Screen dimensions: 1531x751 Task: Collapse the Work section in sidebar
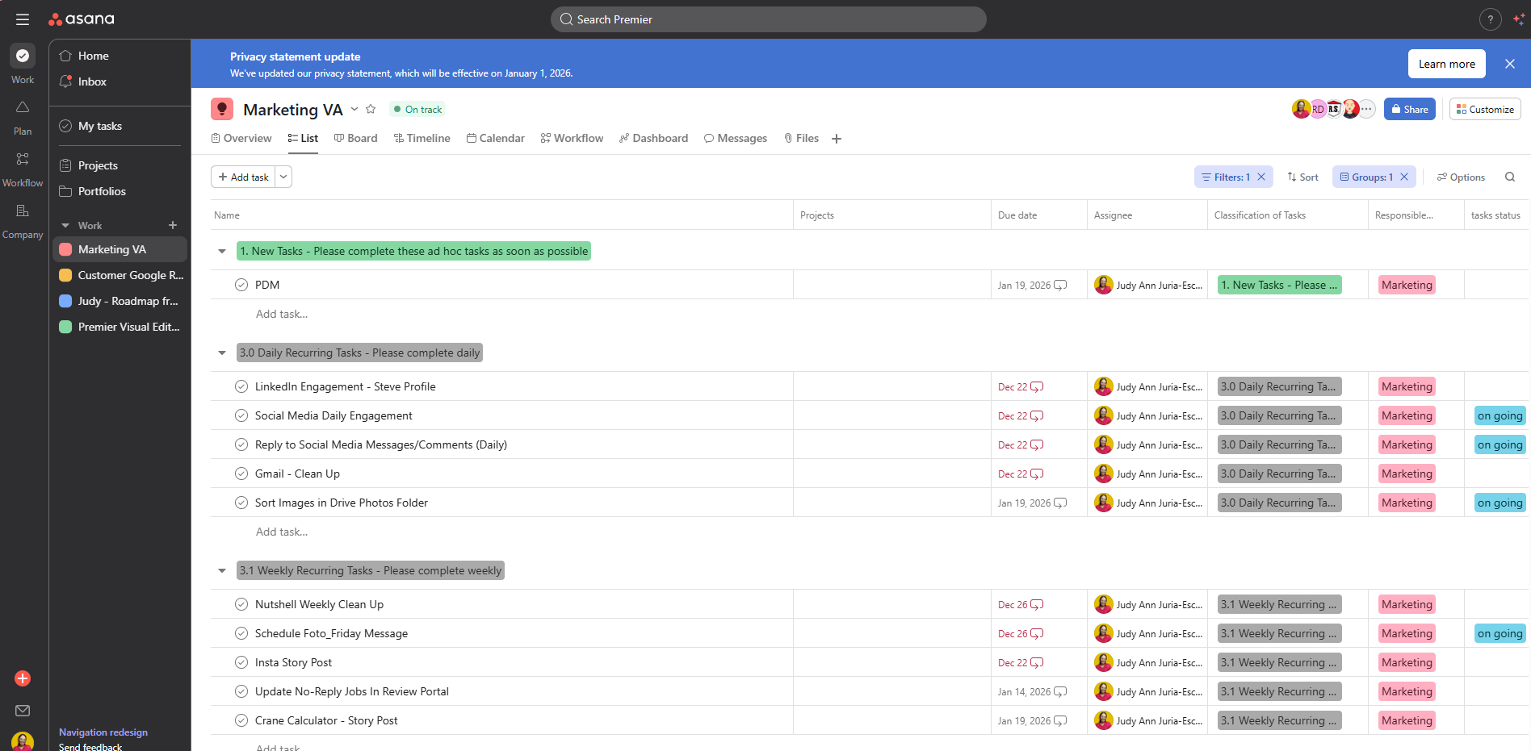tap(65, 226)
